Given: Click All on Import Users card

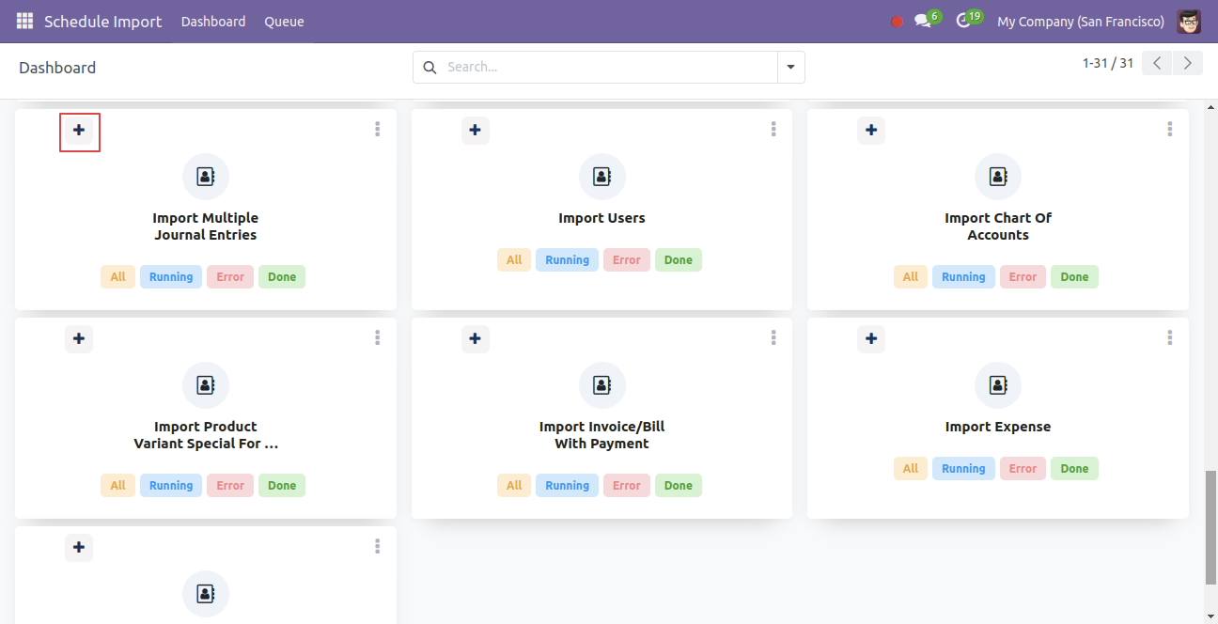Looking at the screenshot, I should tap(514, 260).
